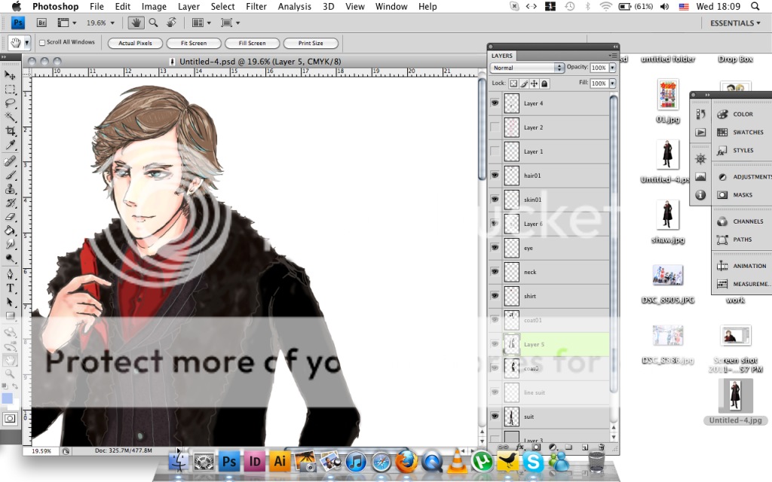772x482 pixels.
Task: Open the Image menu
Action: (154, 6)
